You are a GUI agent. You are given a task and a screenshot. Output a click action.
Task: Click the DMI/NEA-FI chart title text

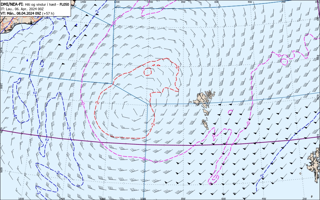point(12,4)
